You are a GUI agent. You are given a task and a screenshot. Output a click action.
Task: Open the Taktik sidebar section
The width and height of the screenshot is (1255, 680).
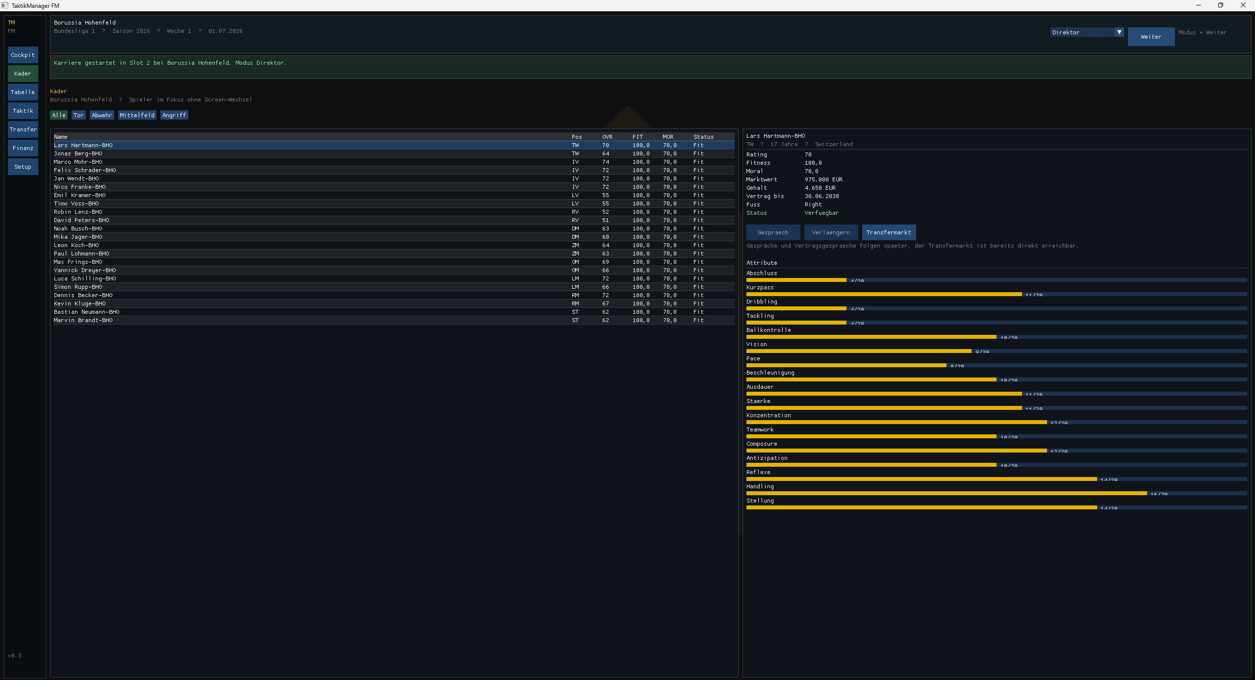click(23, 111)
